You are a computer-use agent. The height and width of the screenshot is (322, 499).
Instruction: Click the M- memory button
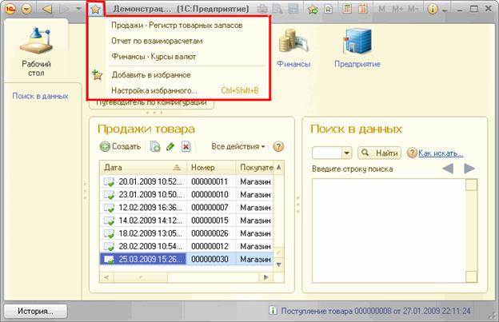(x=413, y=9)
